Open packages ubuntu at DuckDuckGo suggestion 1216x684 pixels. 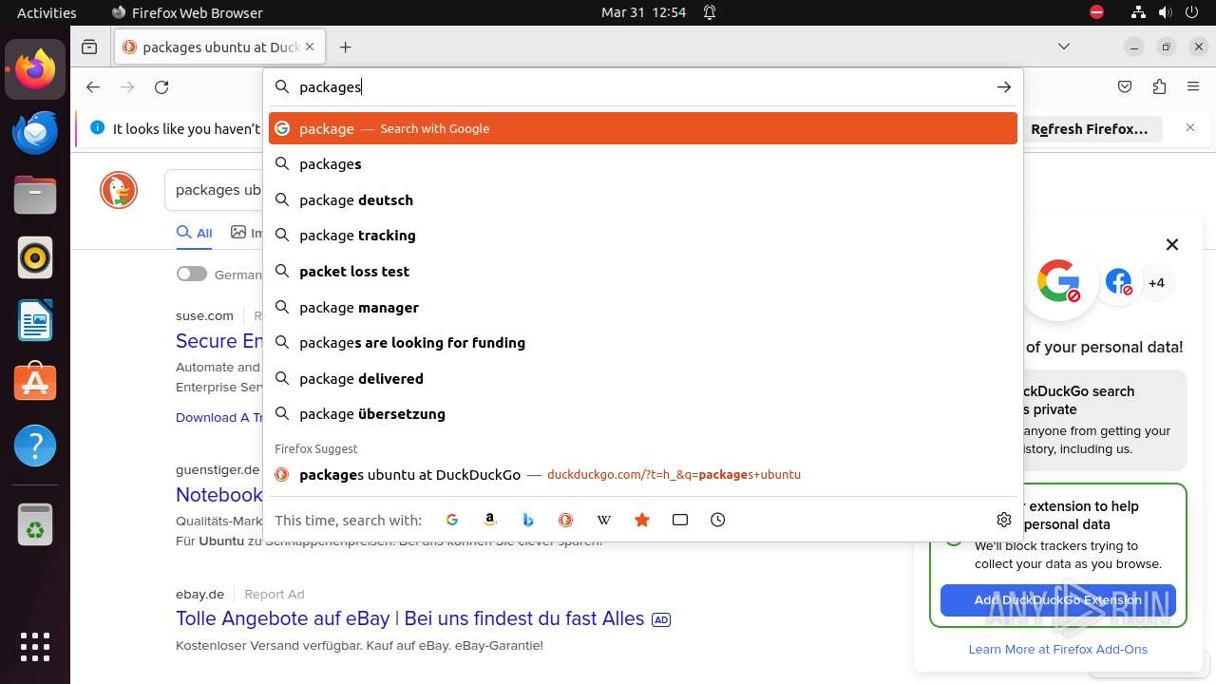tap(643, 475)
